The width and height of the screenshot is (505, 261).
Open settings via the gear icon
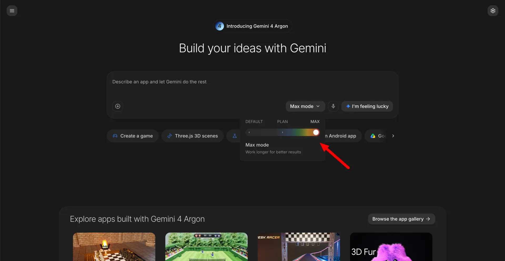[493, 11]
